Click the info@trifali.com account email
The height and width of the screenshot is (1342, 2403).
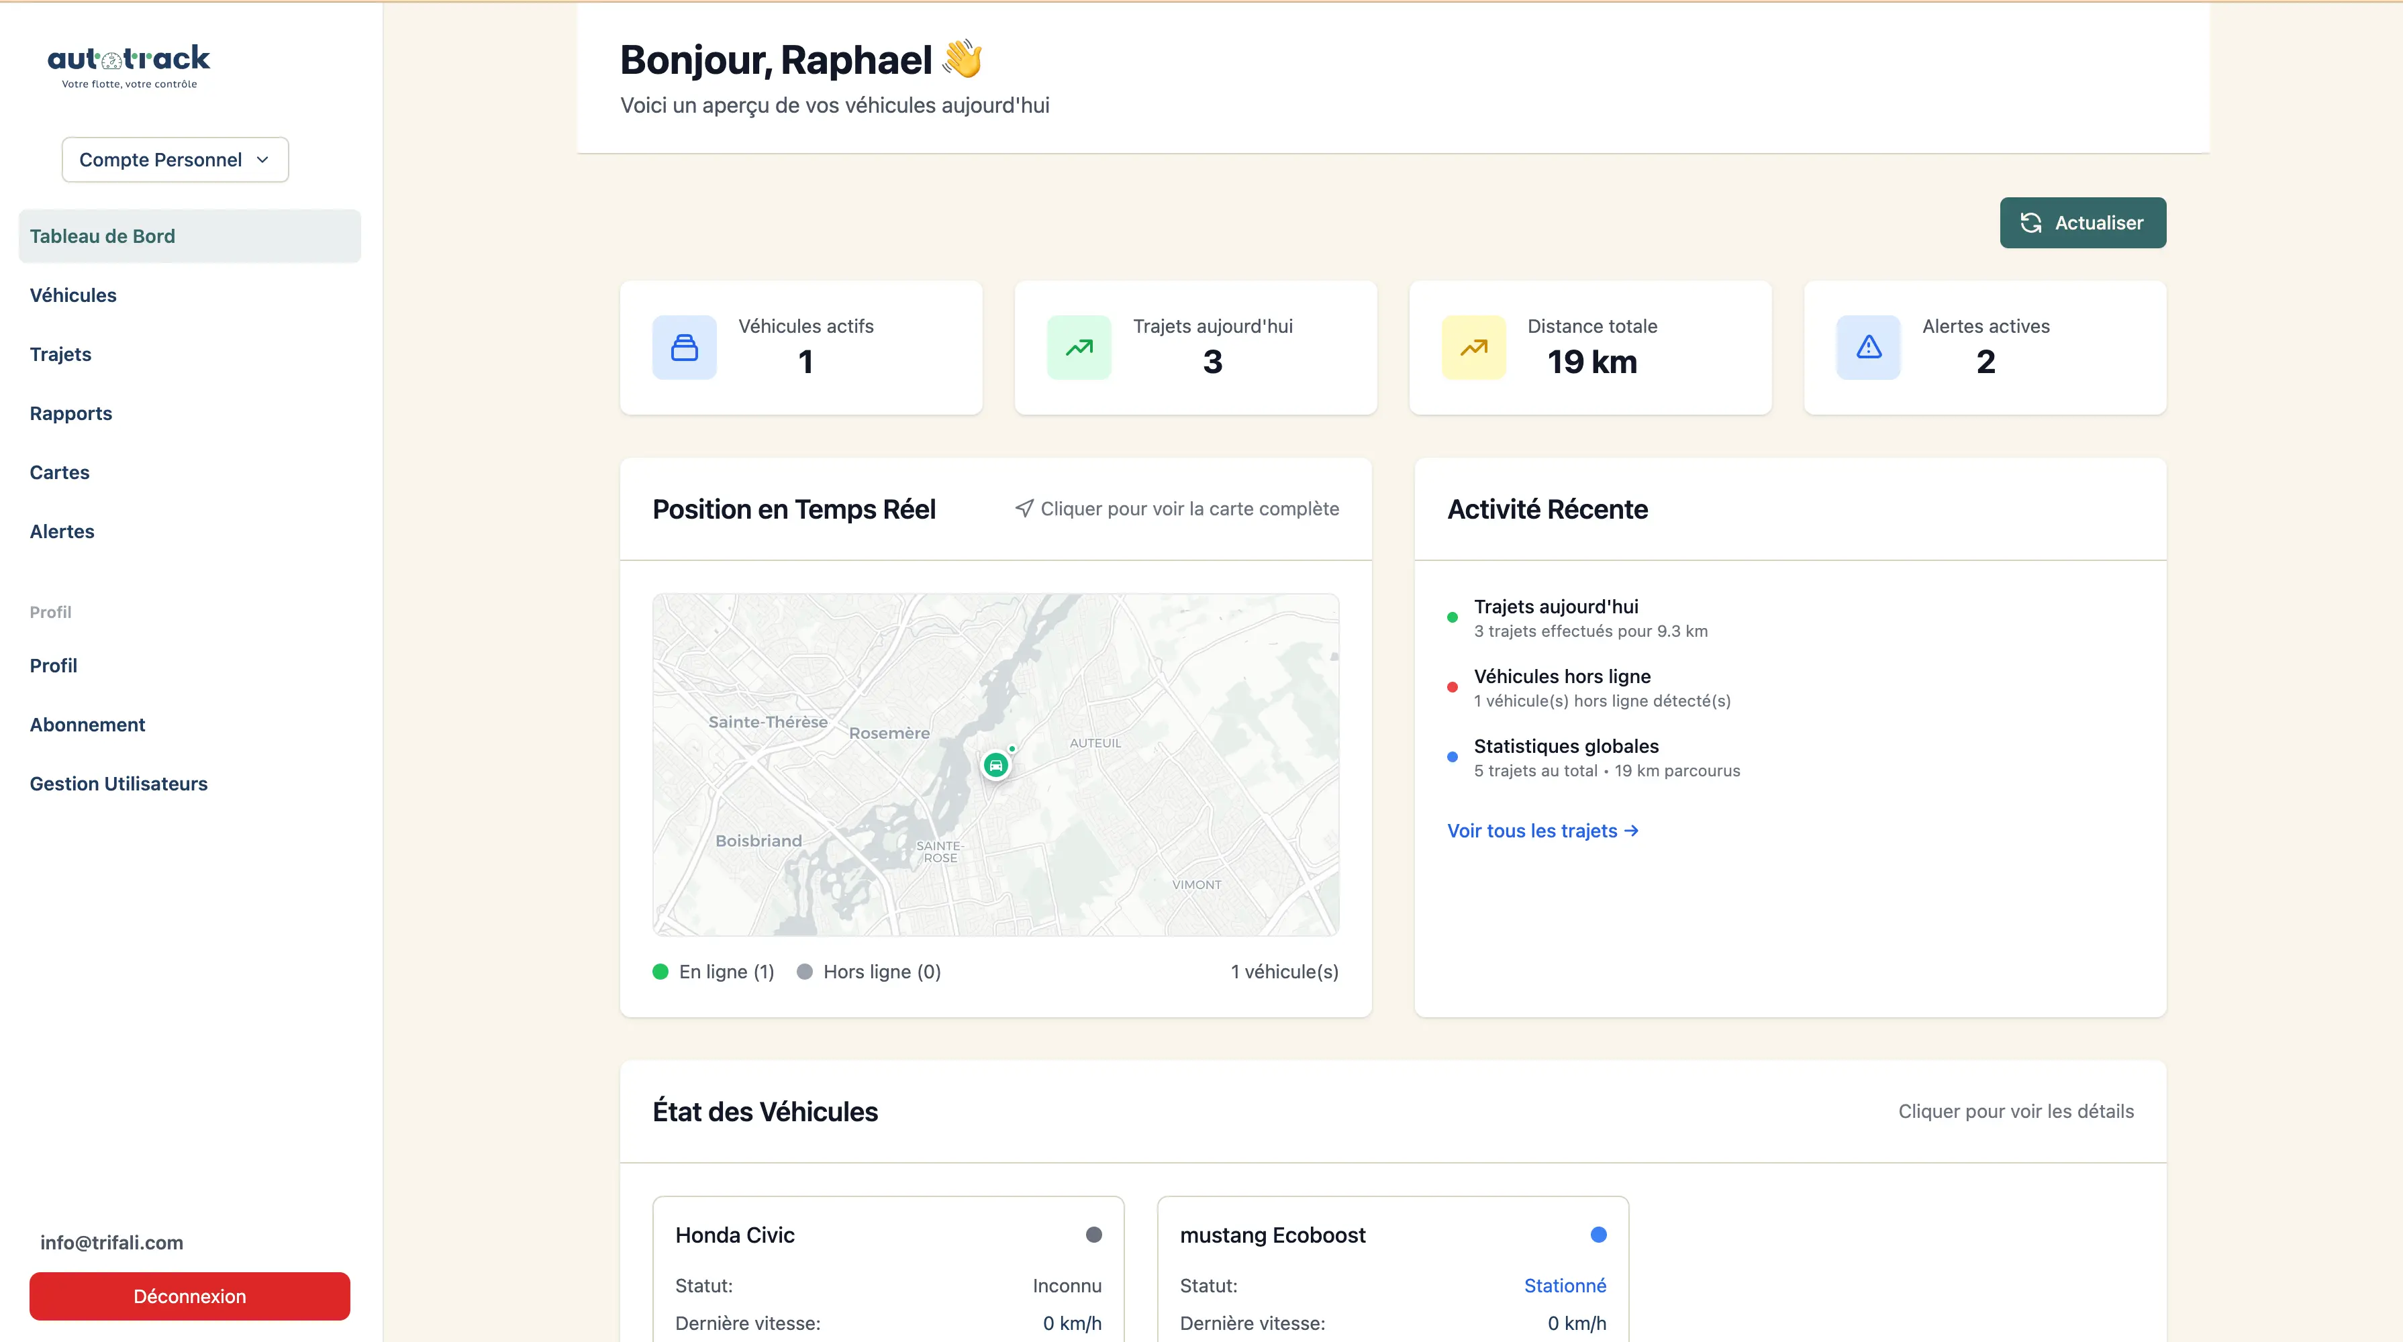point(111,1242)
